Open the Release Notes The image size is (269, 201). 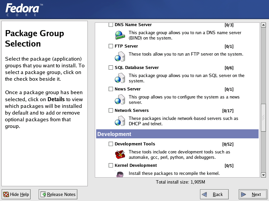[58, 194]
